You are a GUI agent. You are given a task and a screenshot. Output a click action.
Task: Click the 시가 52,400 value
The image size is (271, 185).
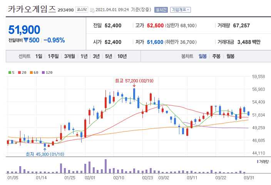113,42
